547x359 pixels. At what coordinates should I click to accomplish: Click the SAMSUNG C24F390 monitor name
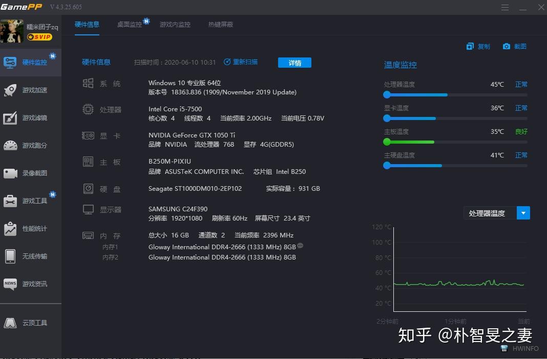[178, 209]
